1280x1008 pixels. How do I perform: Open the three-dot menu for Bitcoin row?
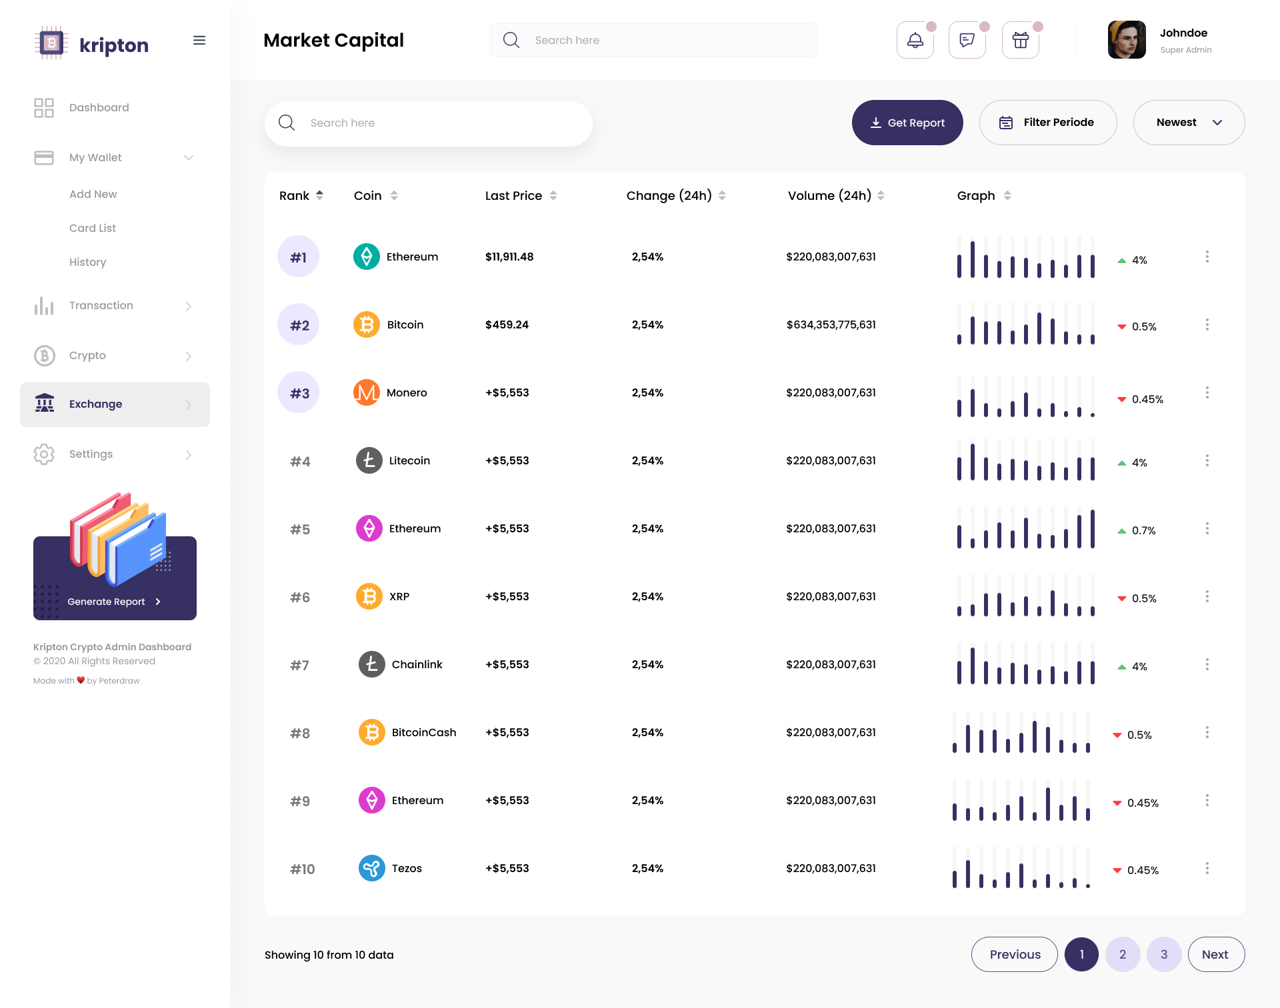coord(1207,325)
